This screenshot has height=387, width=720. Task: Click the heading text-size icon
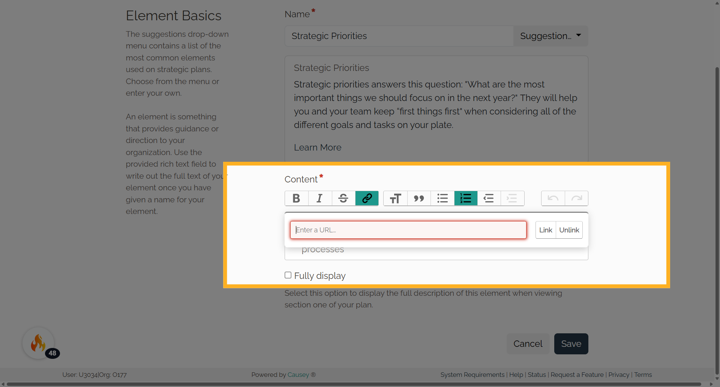coord(395,198)
